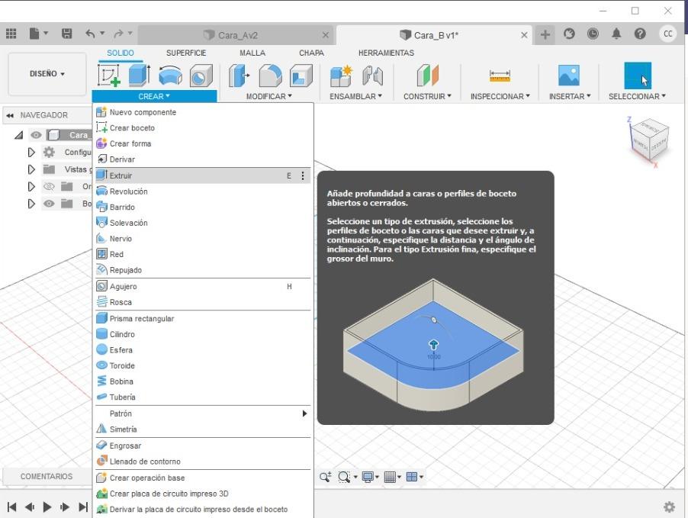688x518 pixels.
Task: Click the Select tool icon
Action: 638,75
